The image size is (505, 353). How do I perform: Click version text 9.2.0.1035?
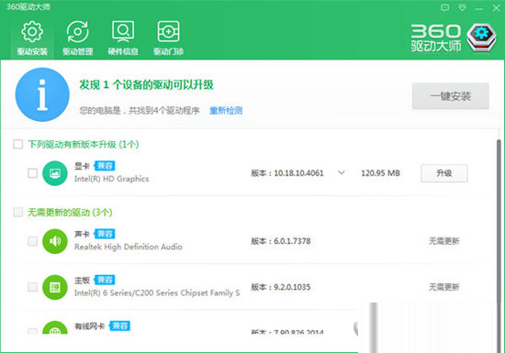click(x=292, y=287)
